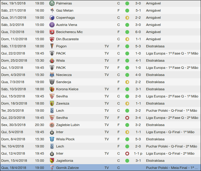
Task: Click the Korona Kielce club badge
Action: point(52,89)
